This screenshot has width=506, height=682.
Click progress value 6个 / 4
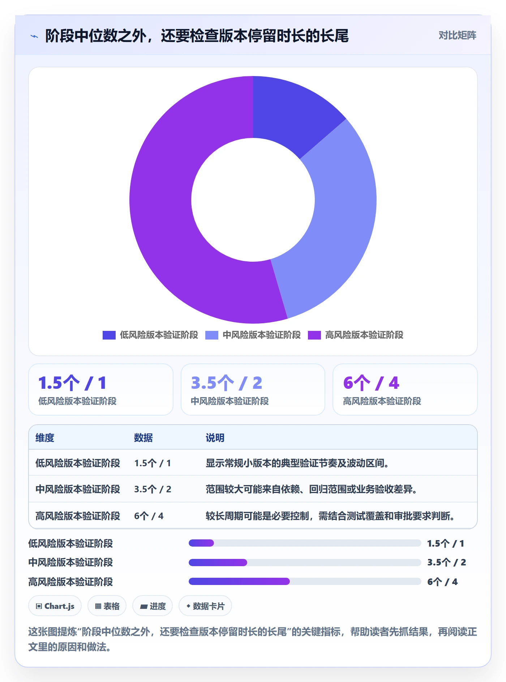pyautogui.click(x=442, y=582)
